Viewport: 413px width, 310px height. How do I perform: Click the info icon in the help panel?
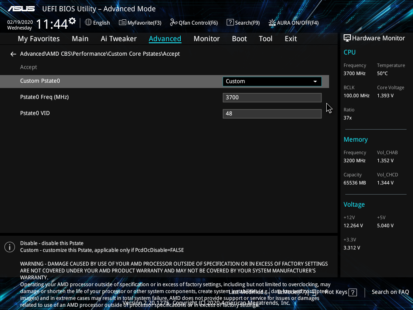[x=9, y=247]
